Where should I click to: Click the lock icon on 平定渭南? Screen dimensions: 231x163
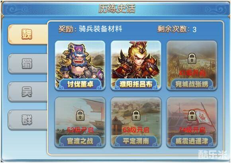(x=136, y=115)
